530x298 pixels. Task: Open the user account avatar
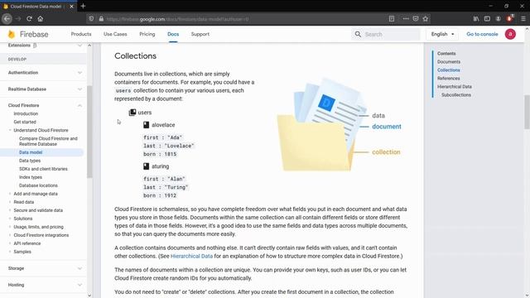(510, 34)
